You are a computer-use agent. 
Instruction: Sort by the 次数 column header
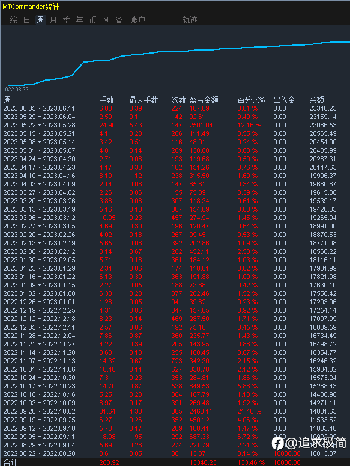[178, 100]
